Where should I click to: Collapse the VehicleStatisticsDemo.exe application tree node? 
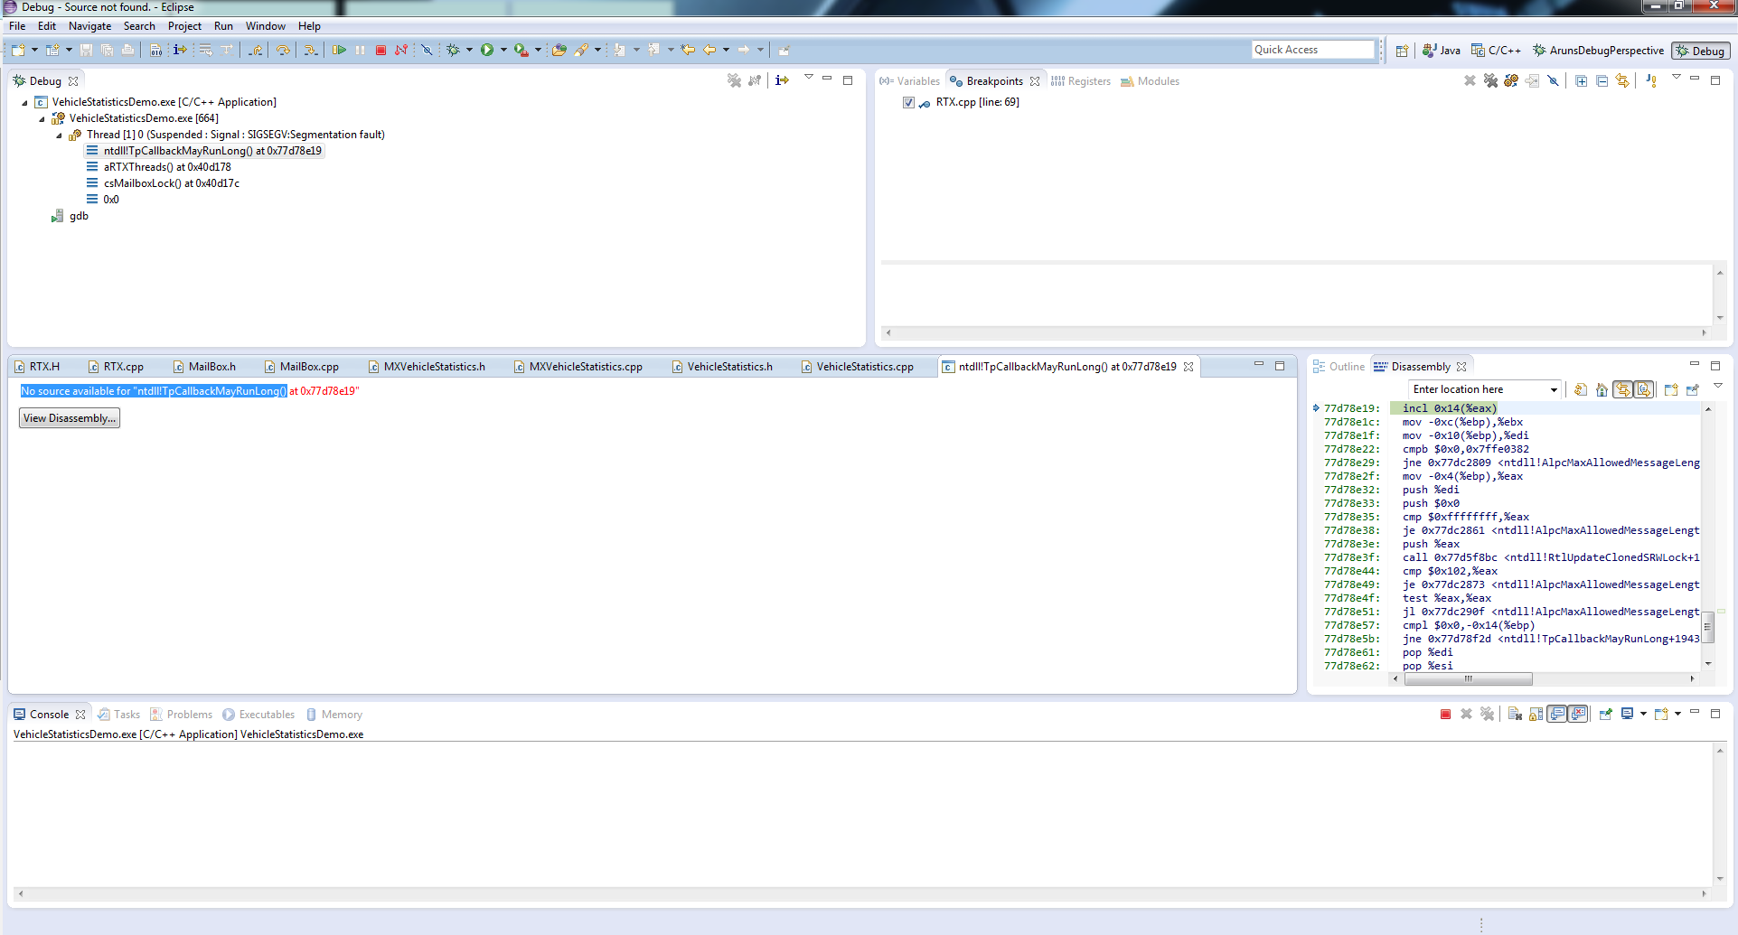point(24,103)
